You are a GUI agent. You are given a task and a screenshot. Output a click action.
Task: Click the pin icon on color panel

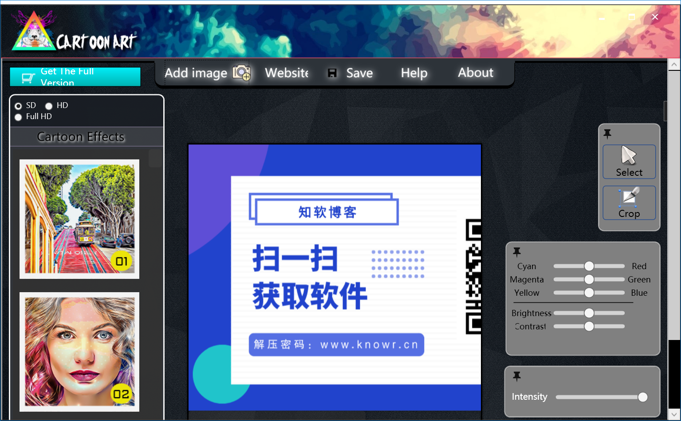point(517,252)
